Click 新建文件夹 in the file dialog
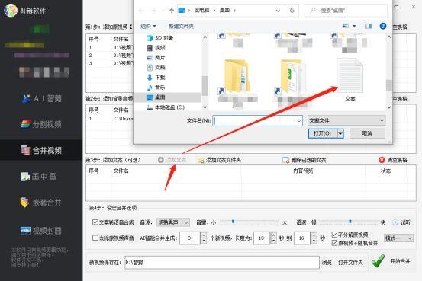 (x=181, y=26)
